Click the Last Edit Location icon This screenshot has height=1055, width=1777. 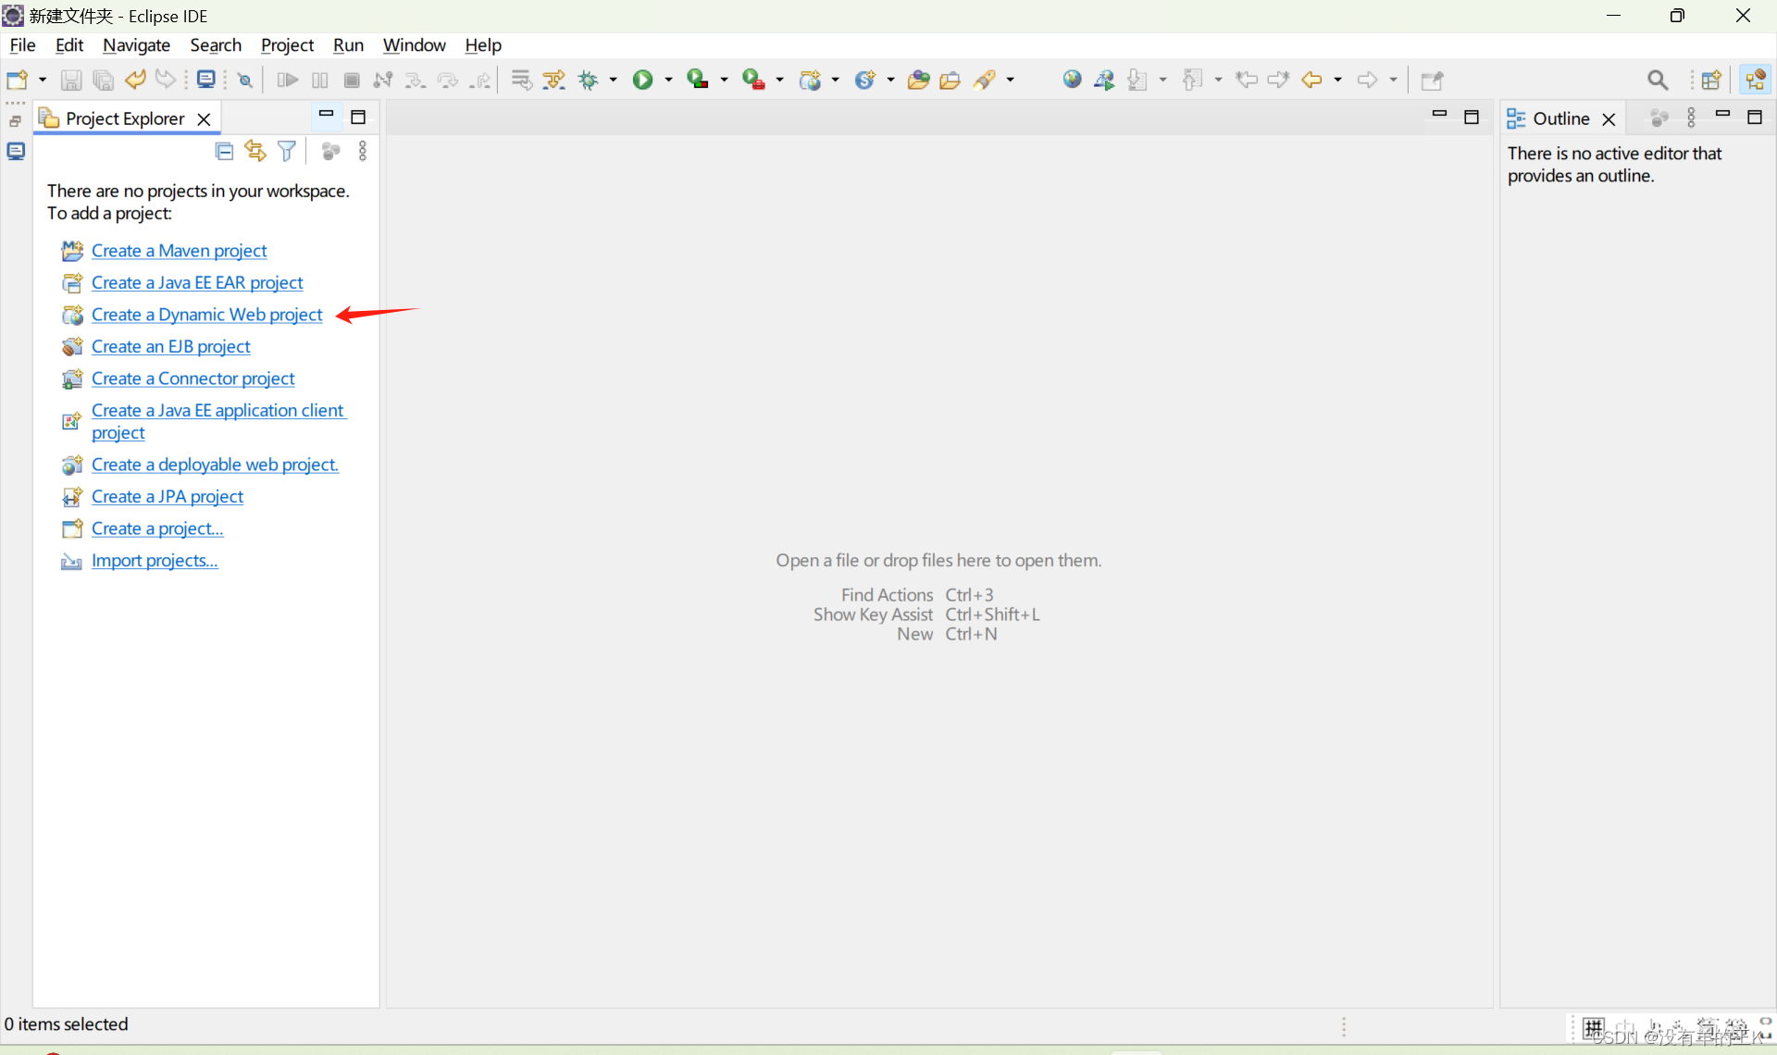[x=1248, y=81]
